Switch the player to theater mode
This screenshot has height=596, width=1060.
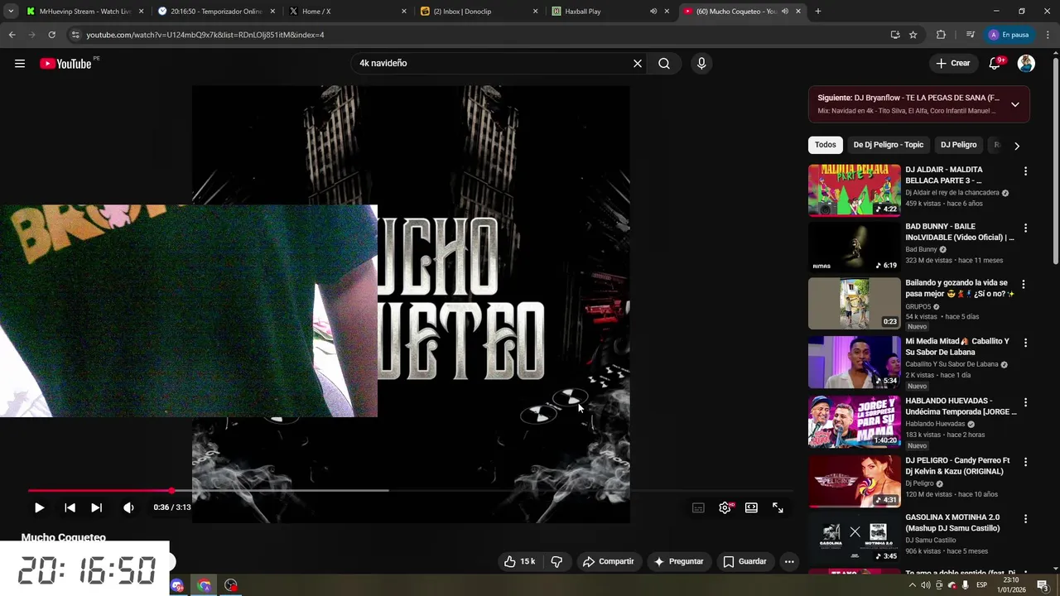pos(751,507)
